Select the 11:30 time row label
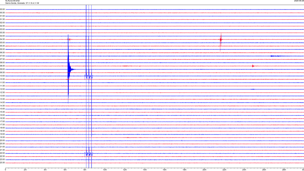Viewport: 304px width, 171px height. coord(3,86)
